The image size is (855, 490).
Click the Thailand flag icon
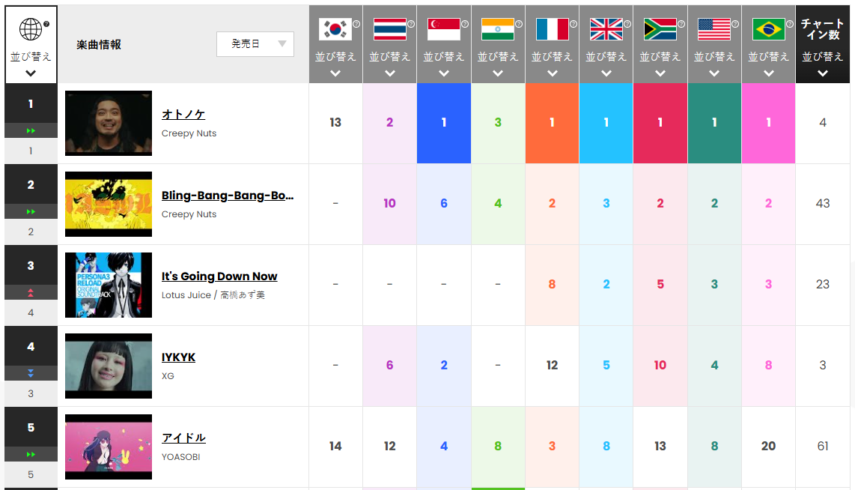389,29
